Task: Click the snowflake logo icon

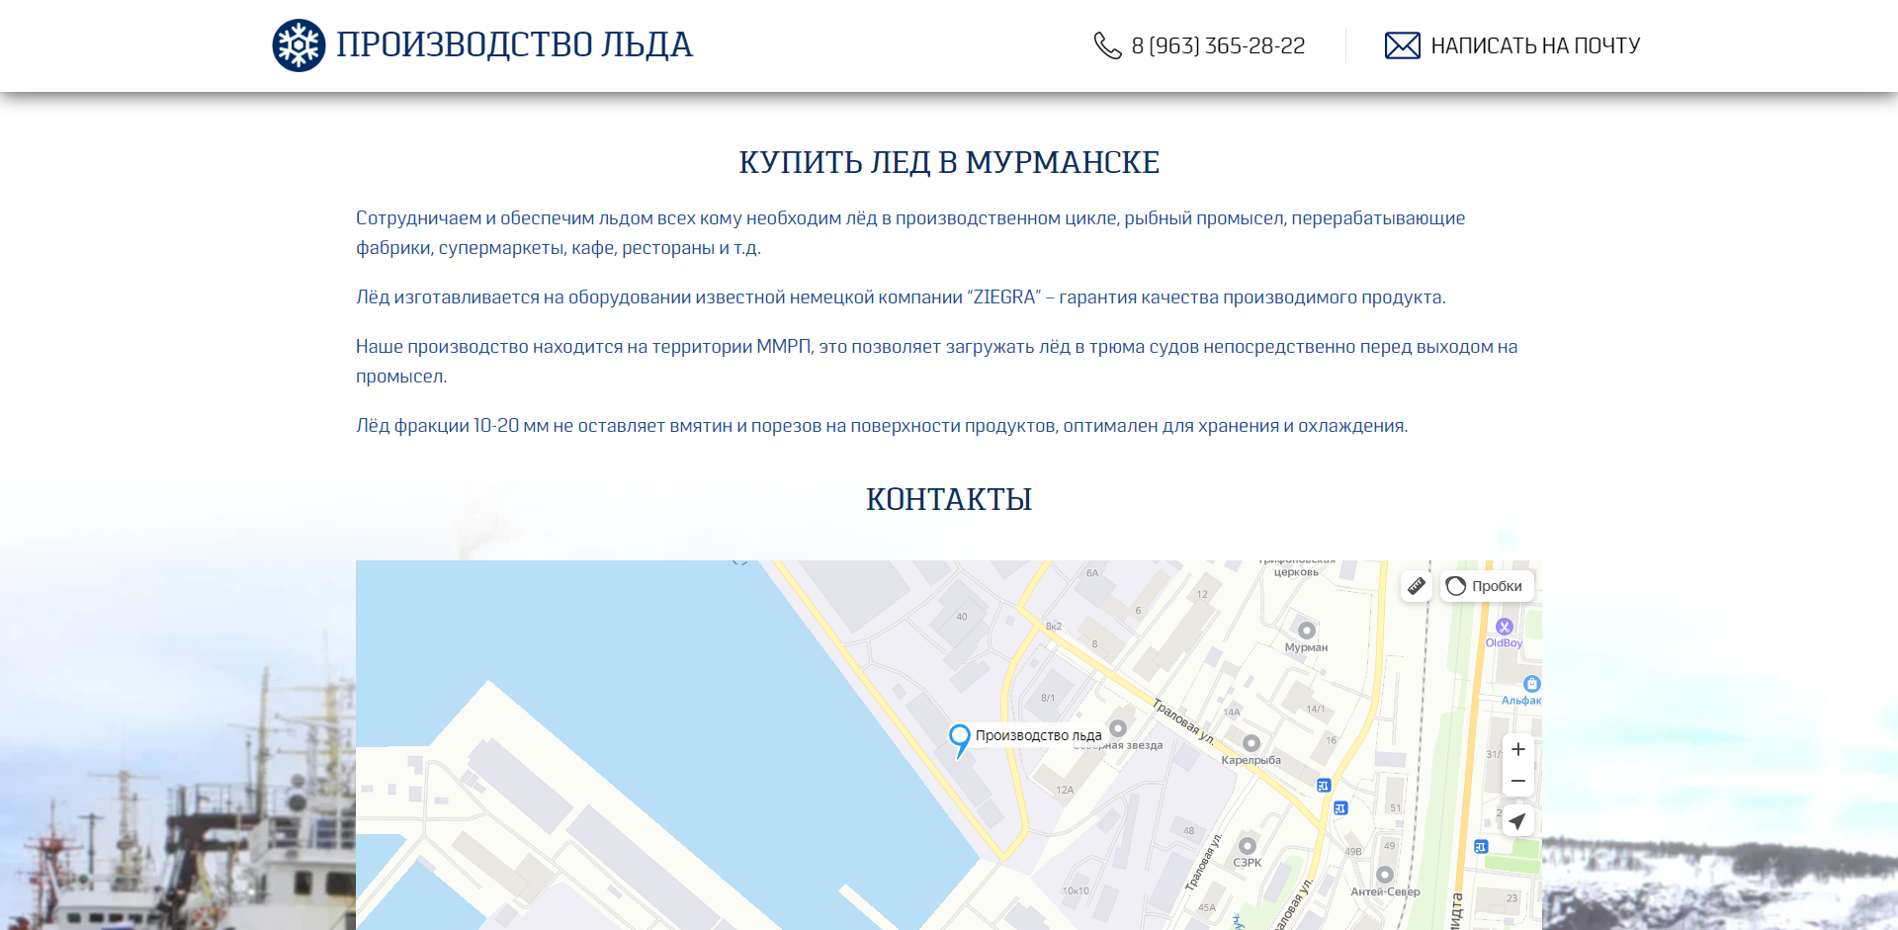Action: click(299, 45)
